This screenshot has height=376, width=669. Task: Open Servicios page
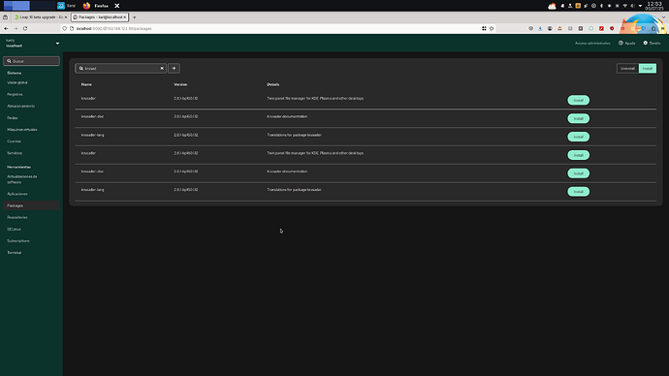point(15,153)
